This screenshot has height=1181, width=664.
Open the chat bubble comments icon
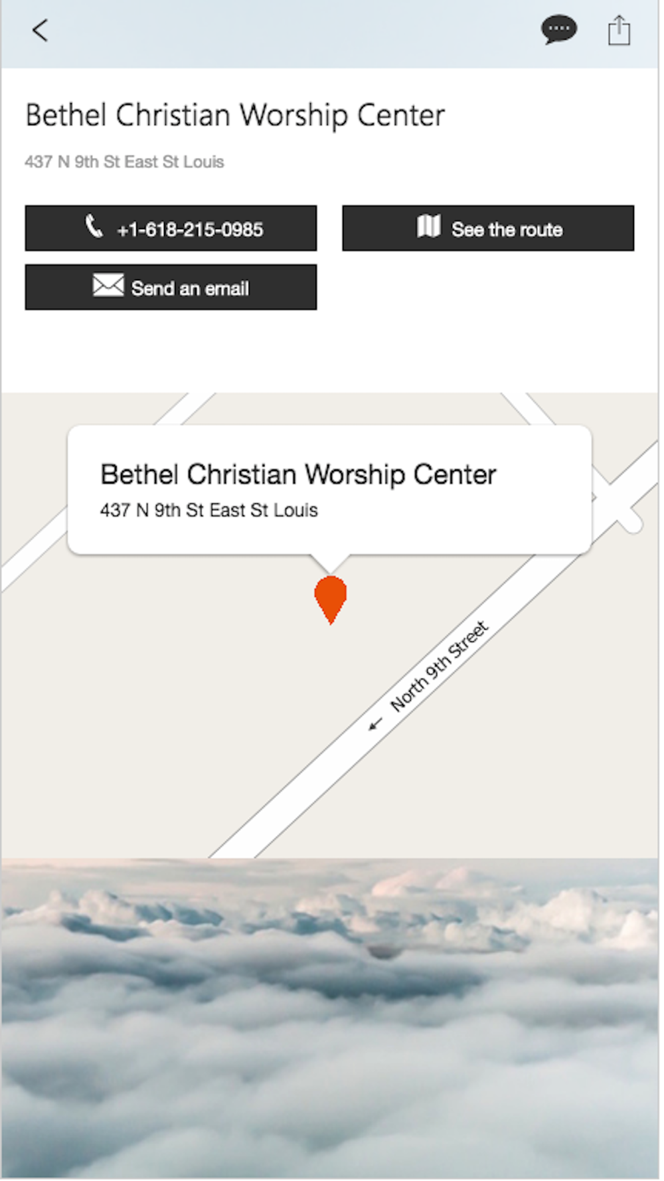(559, 30)
